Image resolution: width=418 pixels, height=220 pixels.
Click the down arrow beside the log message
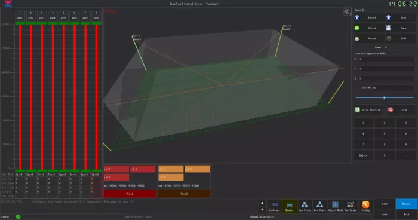coord(262,210)
